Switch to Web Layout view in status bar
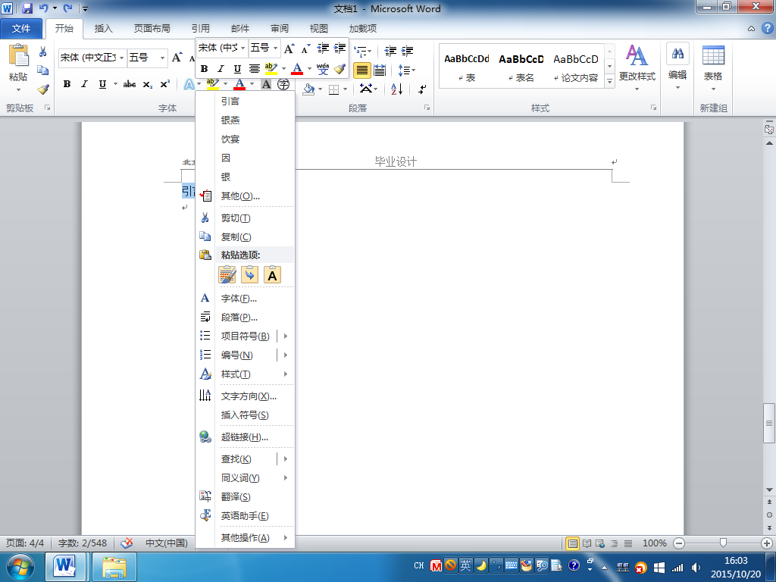This screenshot has width=776, height=582. (x=600, y=543)
